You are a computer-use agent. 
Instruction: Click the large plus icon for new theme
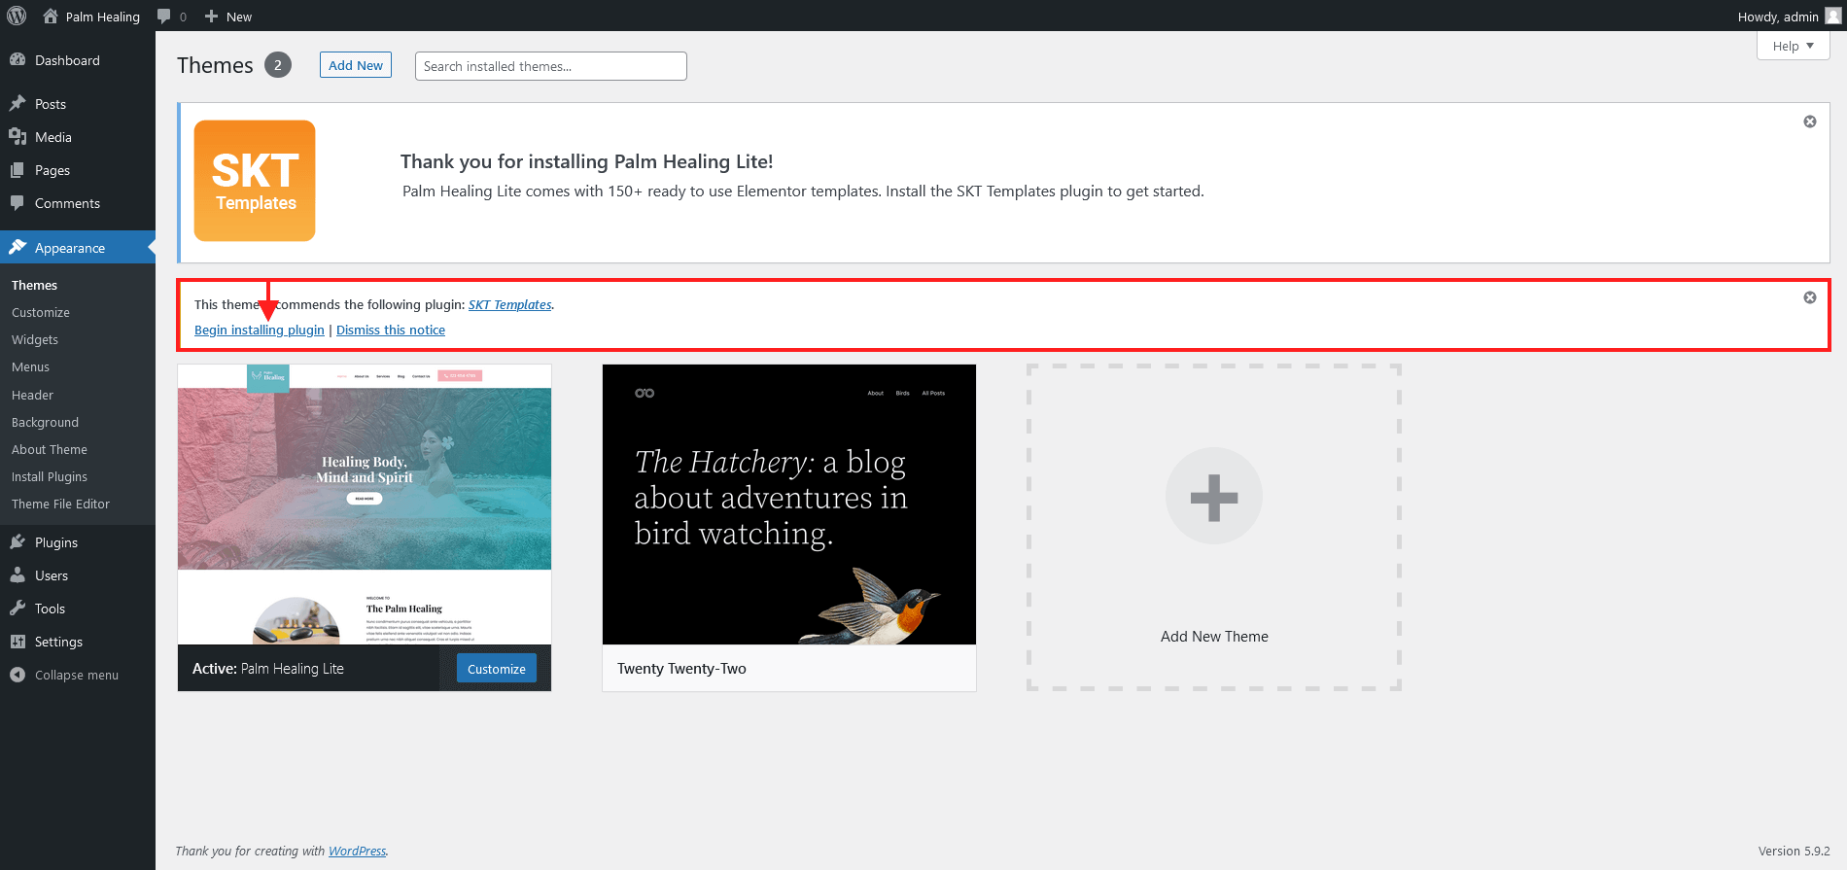click(1213, 497)
